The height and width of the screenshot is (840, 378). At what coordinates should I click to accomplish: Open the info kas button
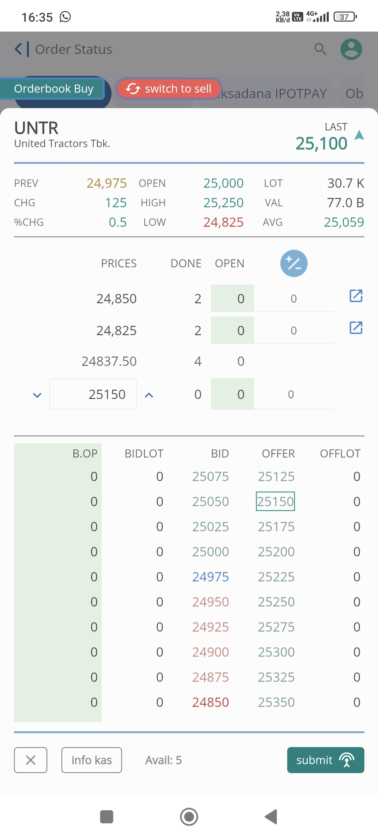pyautogui.click(x=91, y=760)
